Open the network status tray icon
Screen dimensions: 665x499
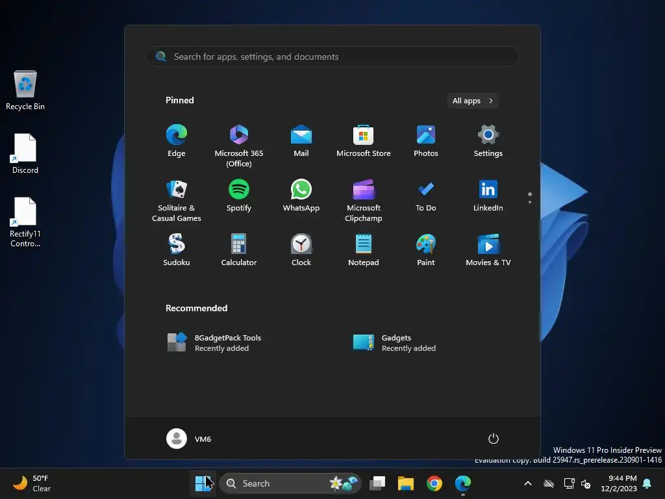(569, 483)
